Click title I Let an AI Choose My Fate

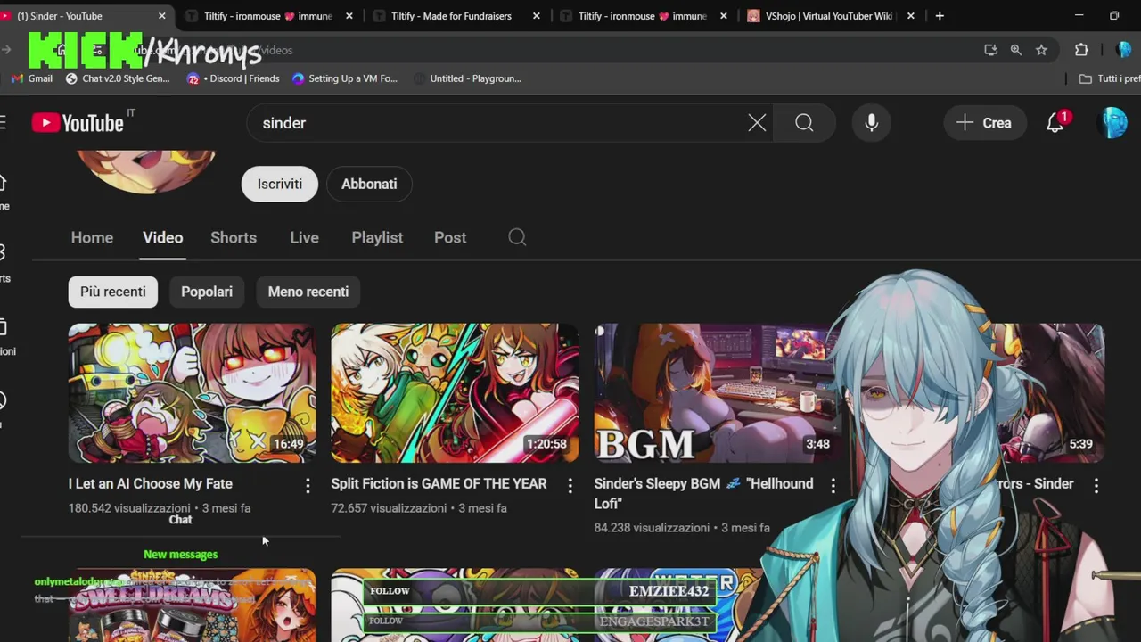point(151,483)
